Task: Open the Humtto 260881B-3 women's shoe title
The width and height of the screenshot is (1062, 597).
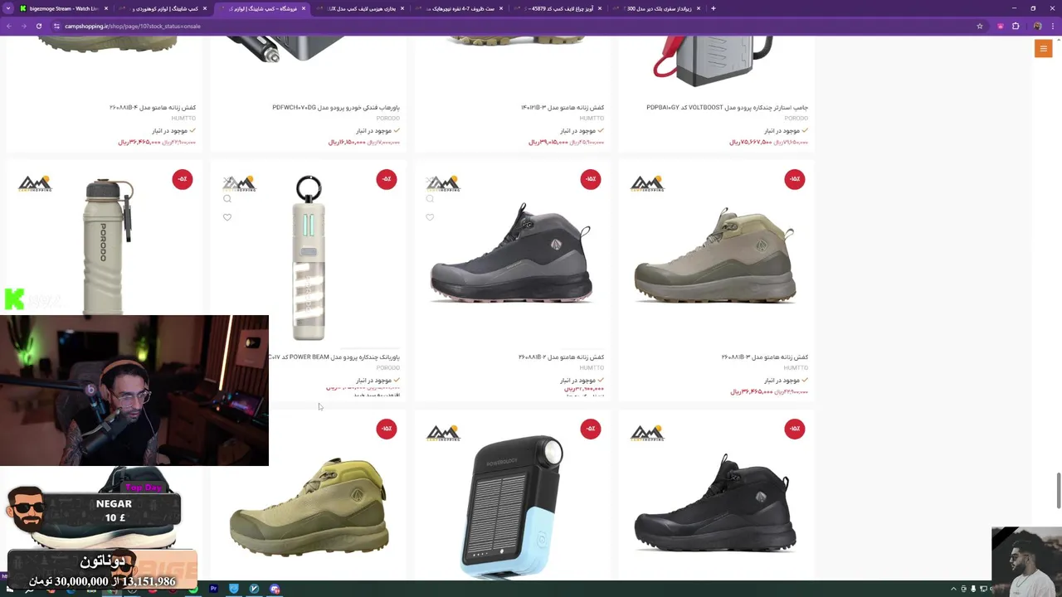Action: [x=764, y=357]
